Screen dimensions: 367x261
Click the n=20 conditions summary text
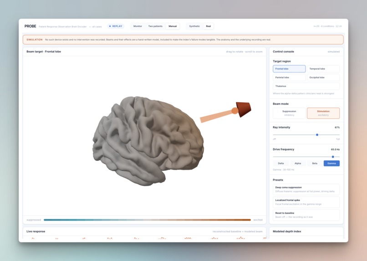coord(327,26)
